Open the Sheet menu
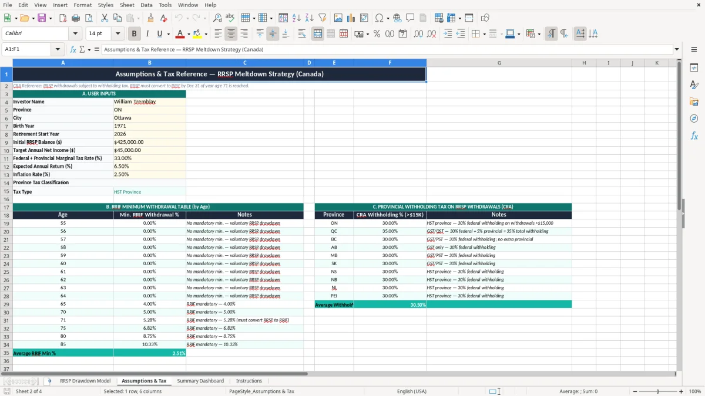The height and width of the screenshot is (396, 705). point(127,5)
